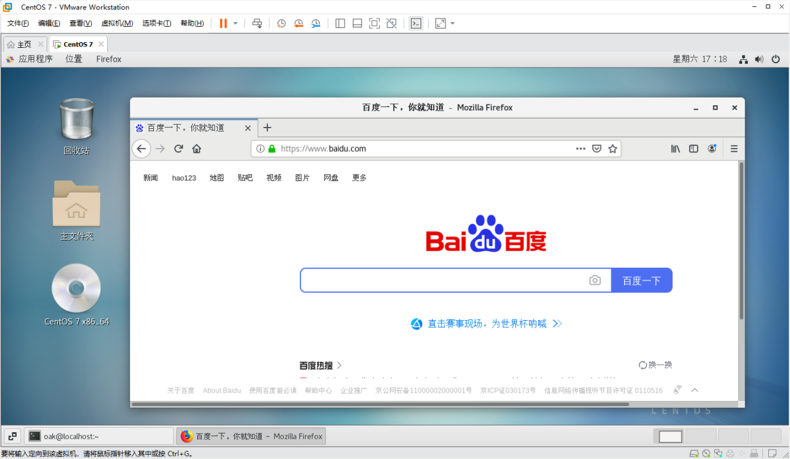Take a snapshot of this virtual machine

(x=281, y=23)
